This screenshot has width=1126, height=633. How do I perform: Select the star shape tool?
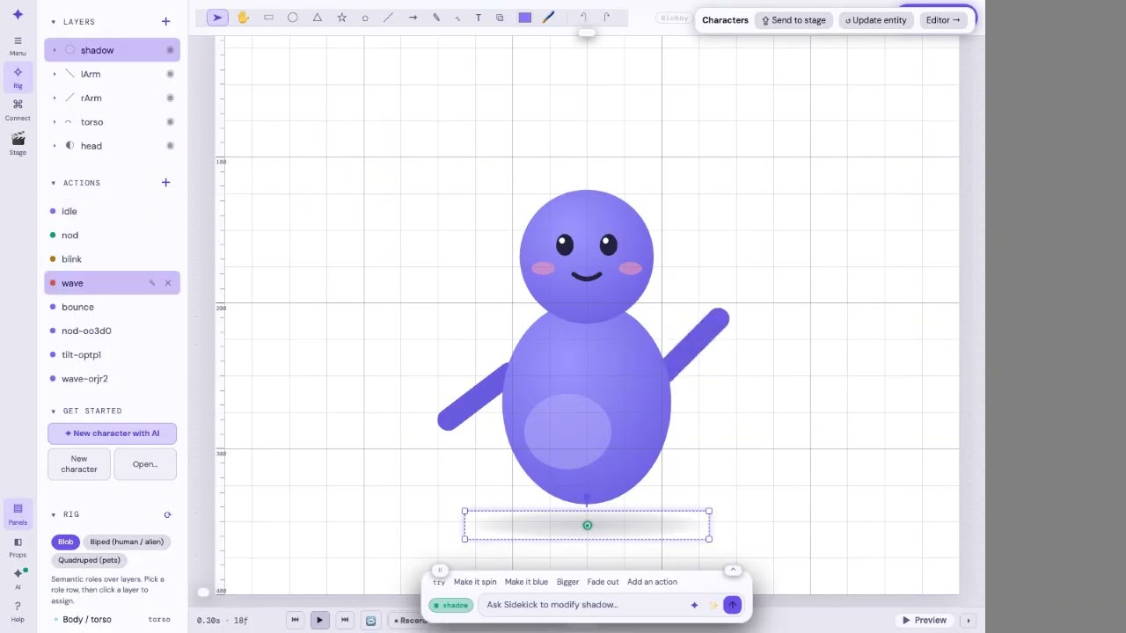(342, 18)
